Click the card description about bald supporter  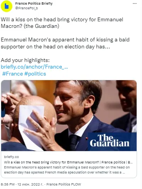click(x=67, y=170)
